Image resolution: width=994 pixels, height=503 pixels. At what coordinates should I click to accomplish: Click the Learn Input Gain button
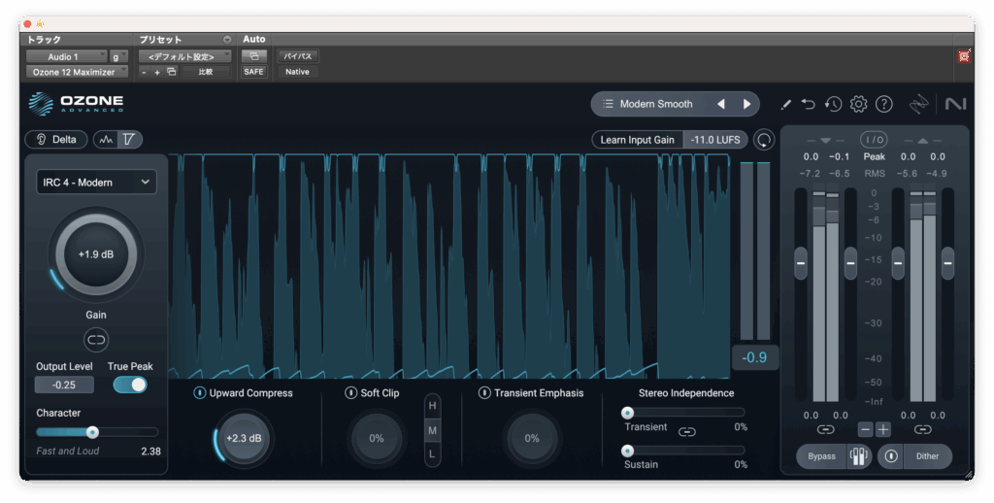coord(637,140)
